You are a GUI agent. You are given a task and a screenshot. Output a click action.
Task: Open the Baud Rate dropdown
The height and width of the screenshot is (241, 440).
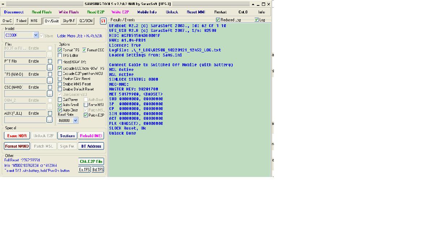pyautogui.click(x=76, y=120)
